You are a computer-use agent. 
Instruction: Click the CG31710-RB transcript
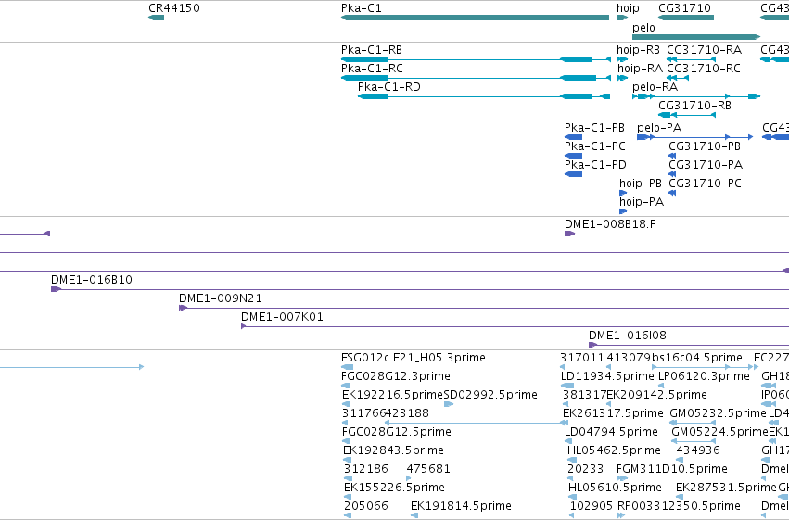click(687, 115)
